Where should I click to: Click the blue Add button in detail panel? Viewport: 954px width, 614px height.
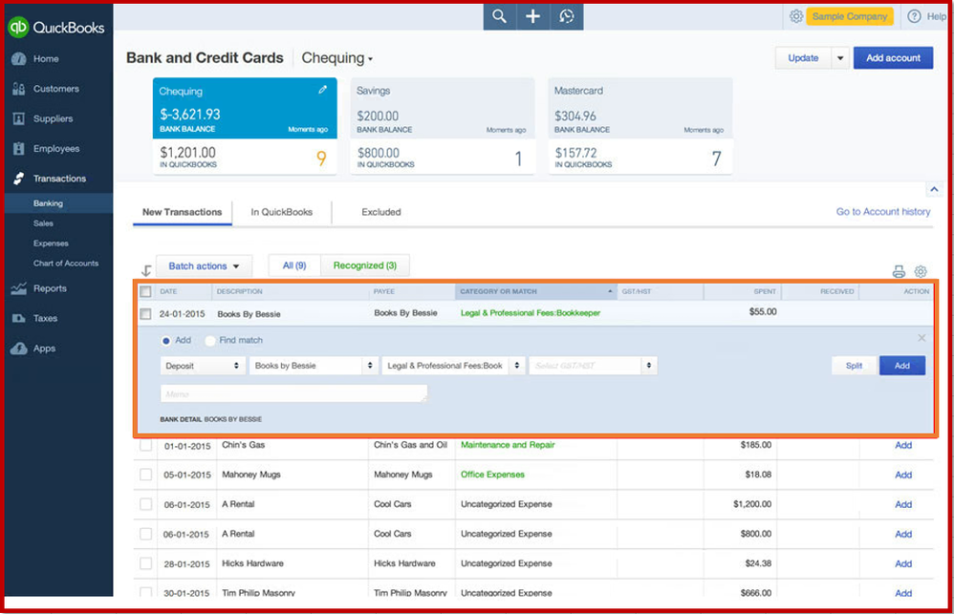(902, 366)
